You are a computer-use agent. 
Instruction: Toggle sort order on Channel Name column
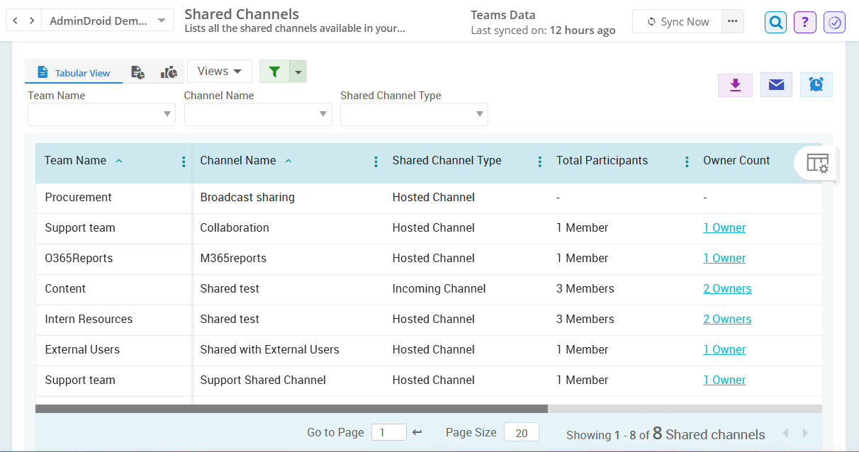(x=288, y=160)
